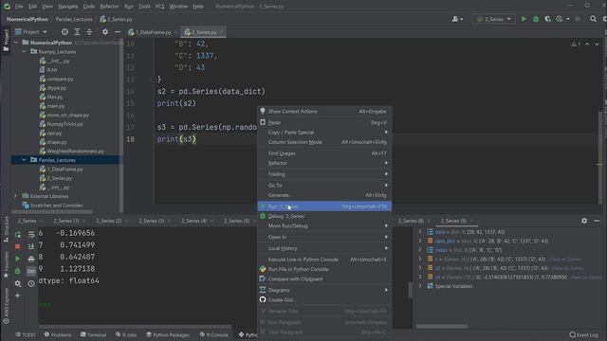Choose Debug '2_Series' in context menu
607x341 pixels.
tap(324, 216)
